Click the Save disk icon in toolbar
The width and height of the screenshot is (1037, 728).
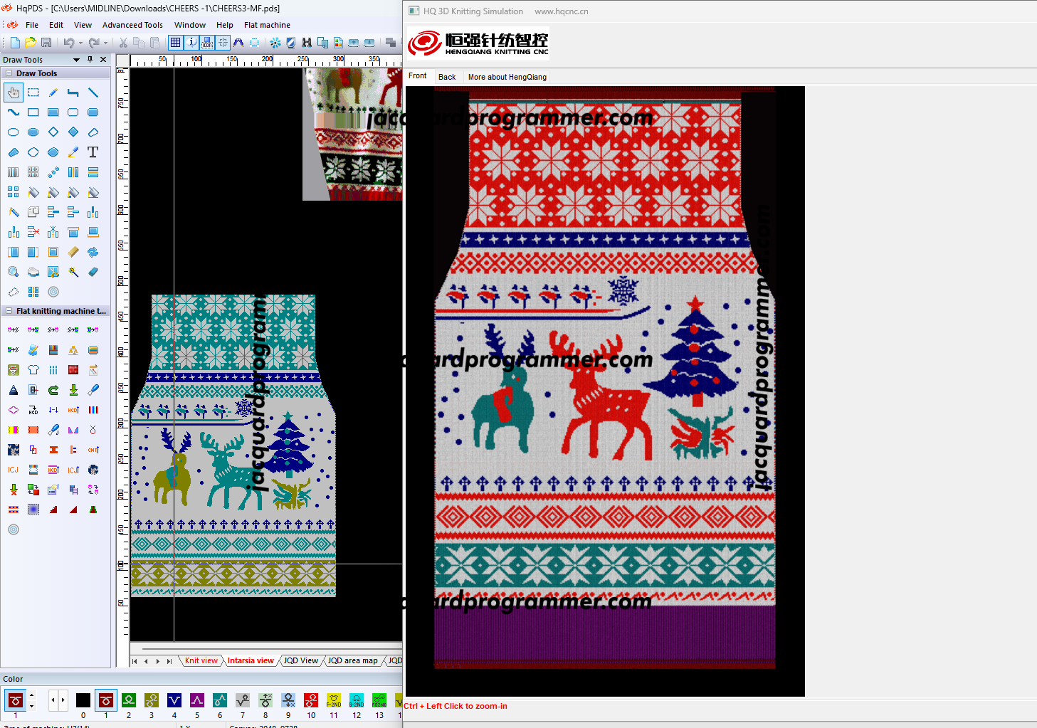coord(46,43)
